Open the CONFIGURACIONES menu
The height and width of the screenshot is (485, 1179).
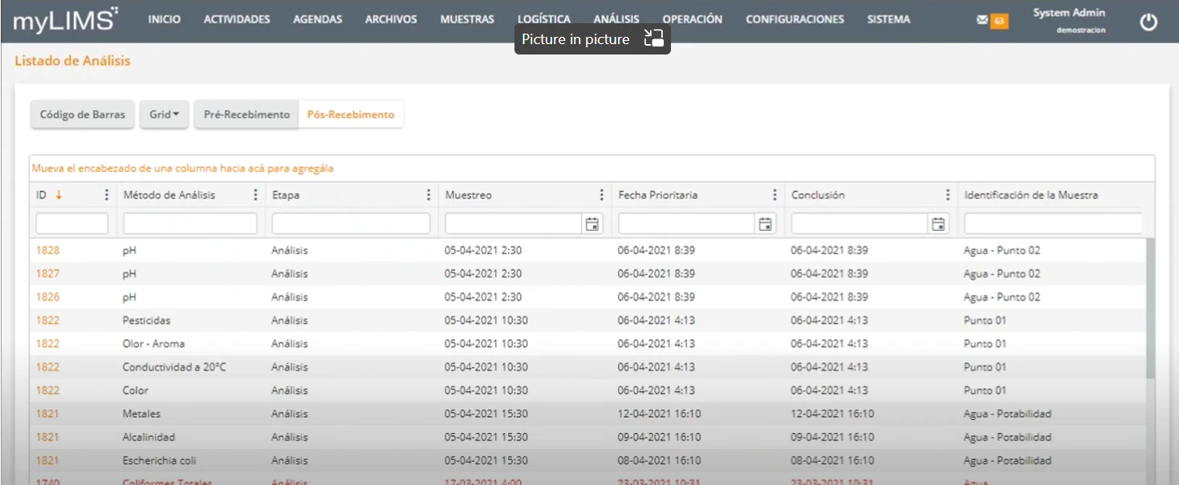(795, 18)
